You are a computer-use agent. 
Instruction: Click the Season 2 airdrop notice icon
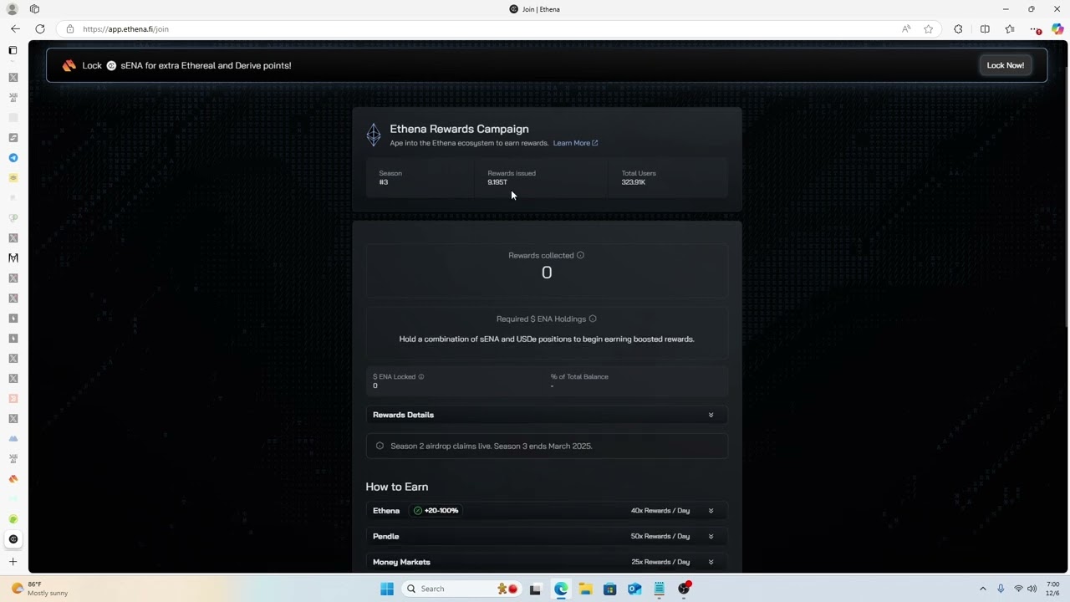tap(380, 446)
